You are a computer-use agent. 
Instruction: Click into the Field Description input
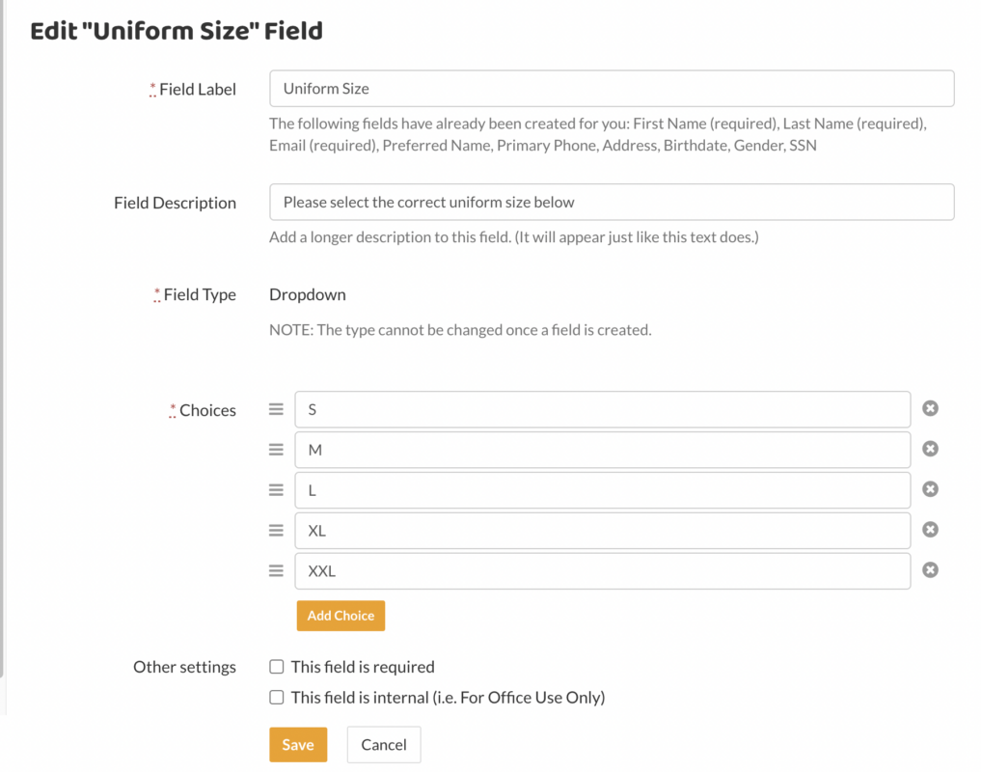(x=612, y=203)
